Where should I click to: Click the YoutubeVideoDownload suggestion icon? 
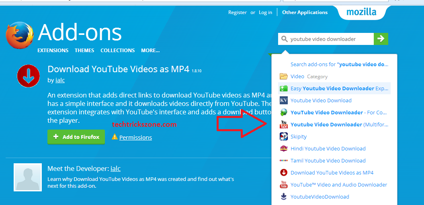(283, 197)
